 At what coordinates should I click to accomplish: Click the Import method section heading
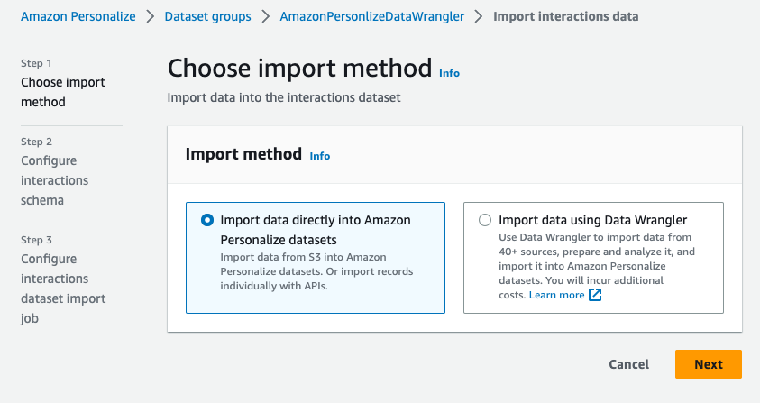click(243, 154)
